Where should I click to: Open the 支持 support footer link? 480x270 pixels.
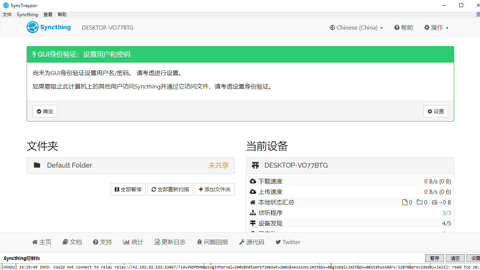102,242
